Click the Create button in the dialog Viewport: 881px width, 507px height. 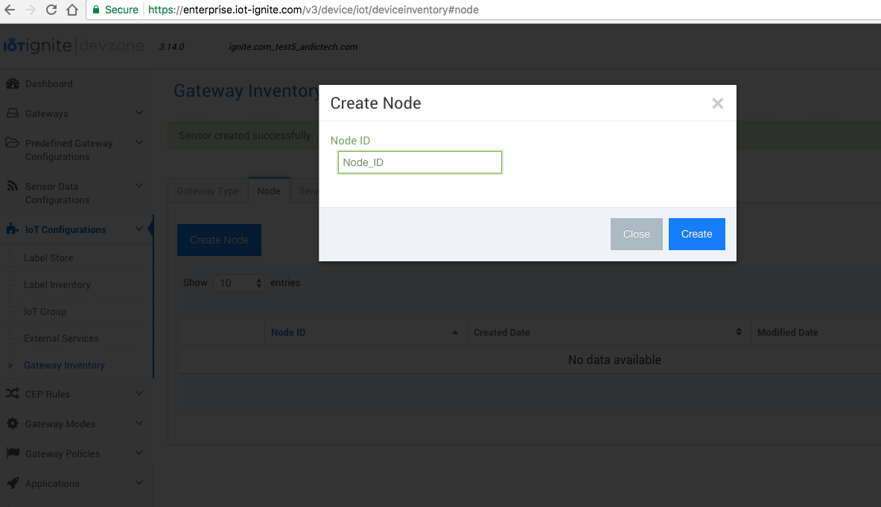pyautogui.click(x=696, y=234)
